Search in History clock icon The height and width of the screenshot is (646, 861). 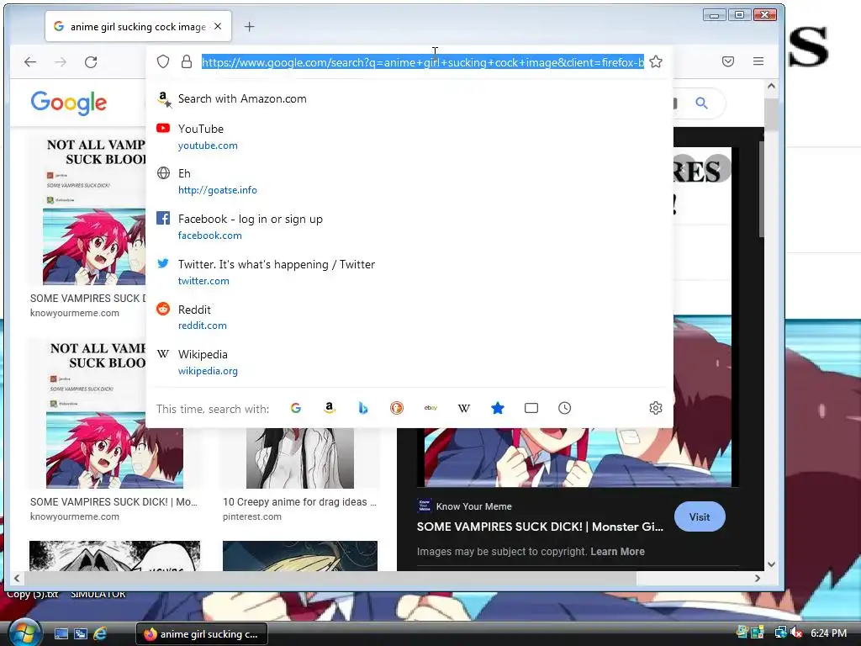click(564, 408)
